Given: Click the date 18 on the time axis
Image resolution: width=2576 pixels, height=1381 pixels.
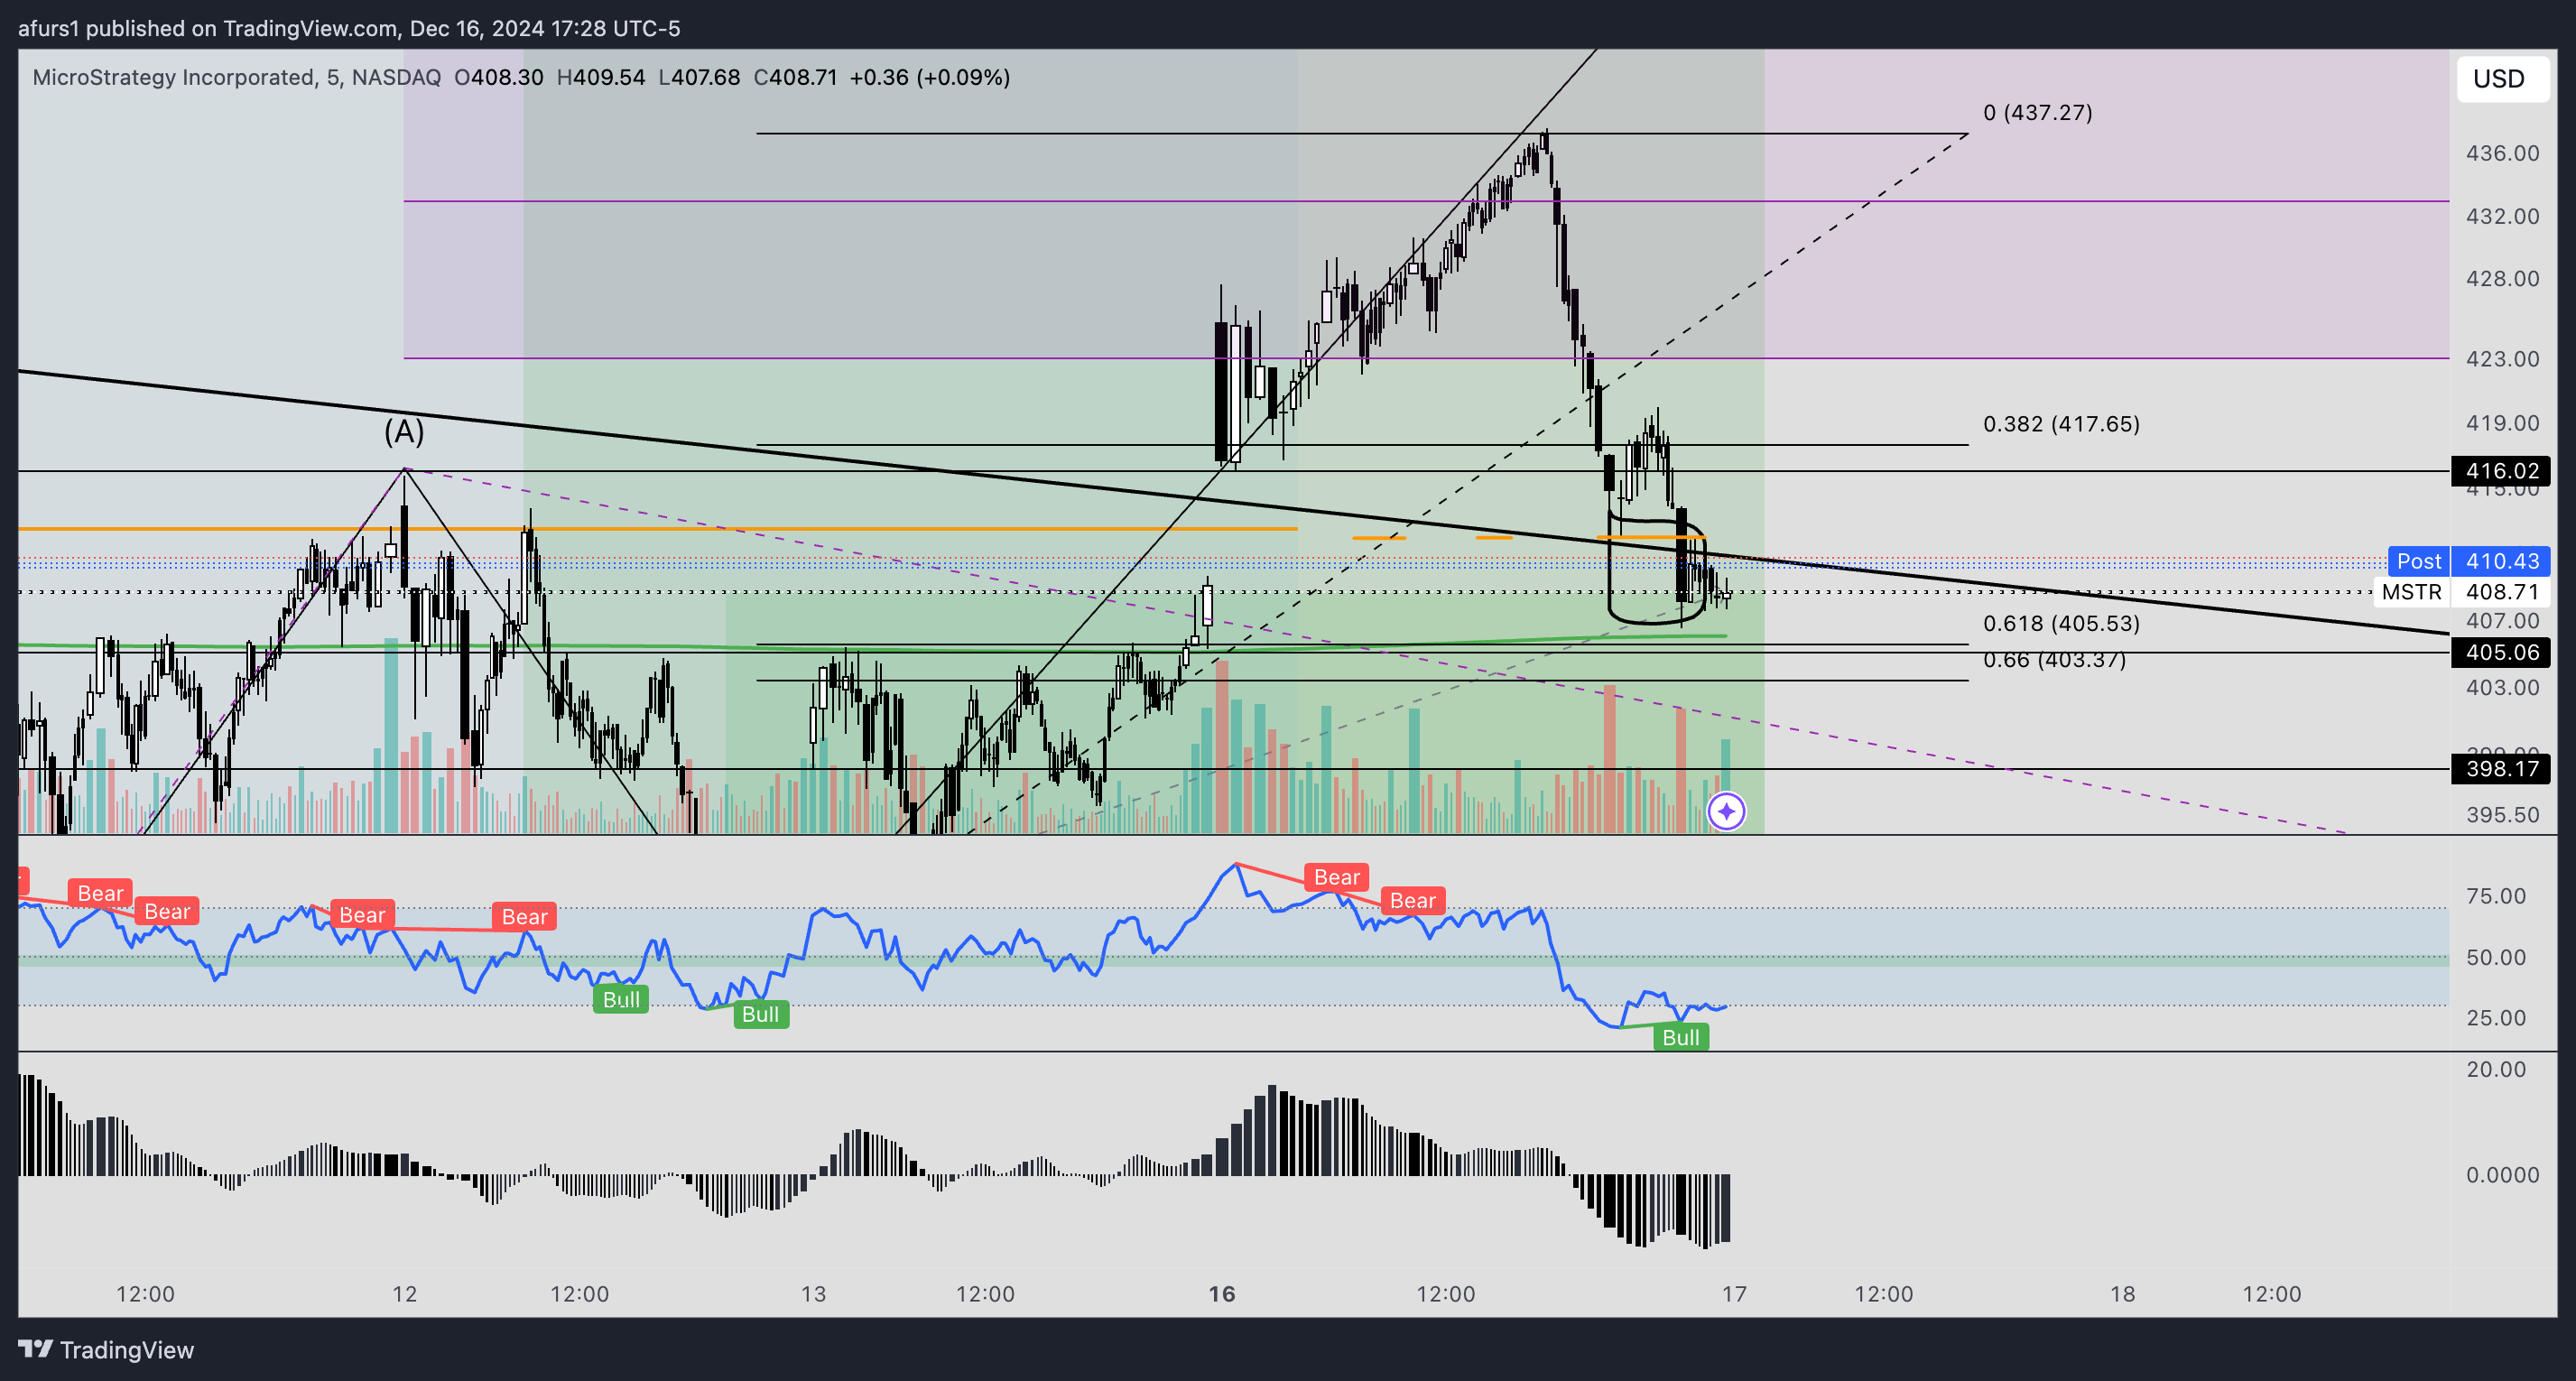Looking at the screenshot, I should tap(2122, 1295).
